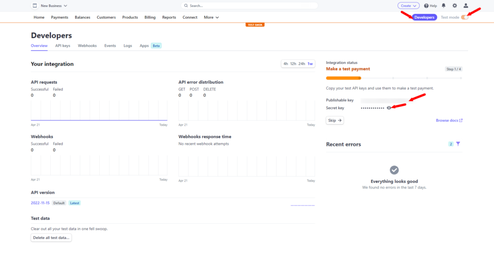Open the external-link icon beside Browse docs
494x259 pixels.
coord(461,120)
